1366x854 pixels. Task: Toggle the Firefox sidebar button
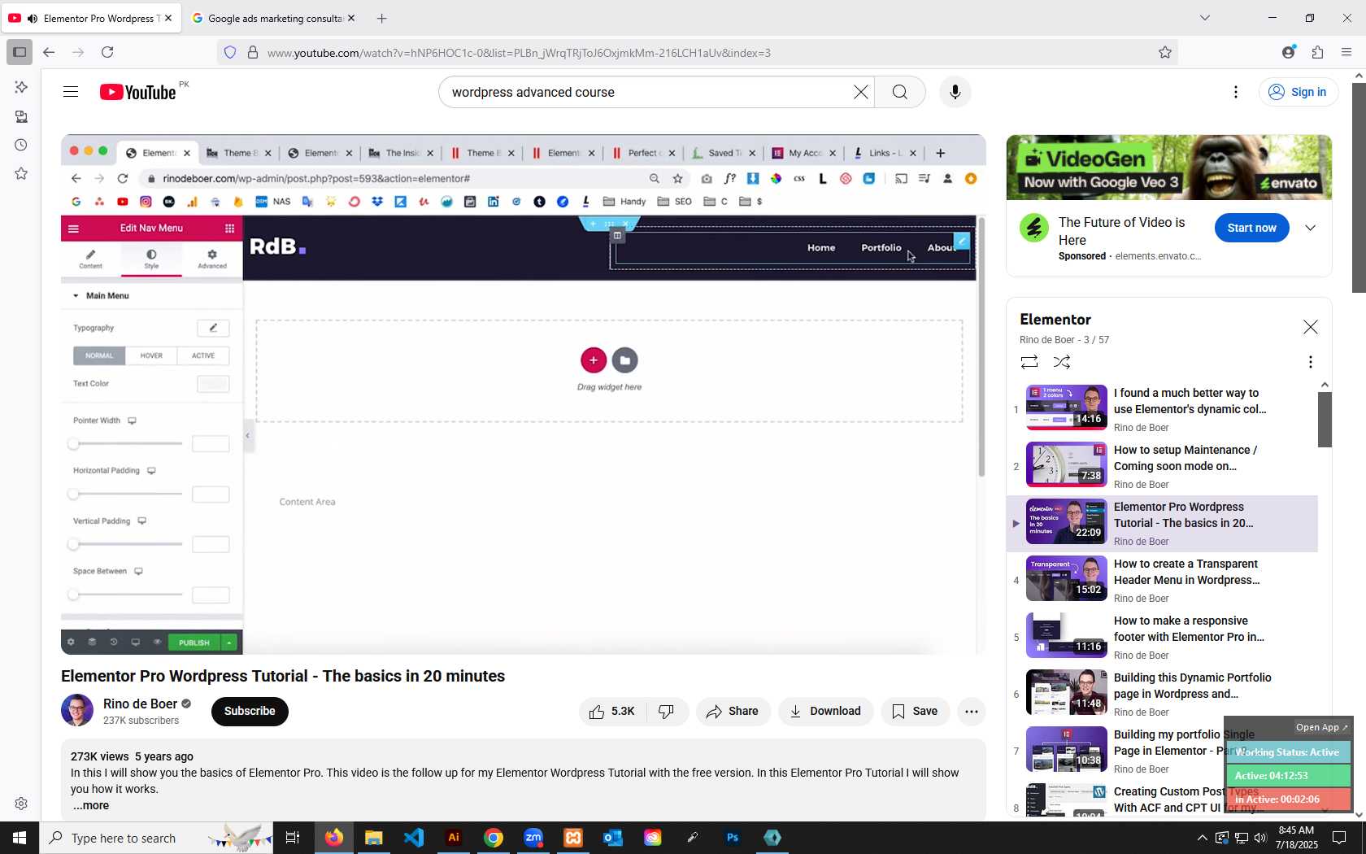(20, 52)
